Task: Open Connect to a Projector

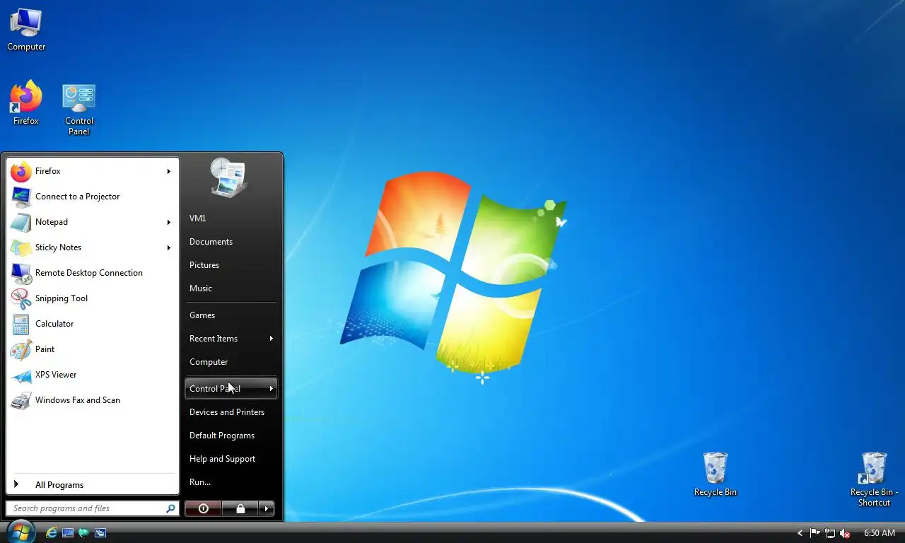Action: [92, 197]
